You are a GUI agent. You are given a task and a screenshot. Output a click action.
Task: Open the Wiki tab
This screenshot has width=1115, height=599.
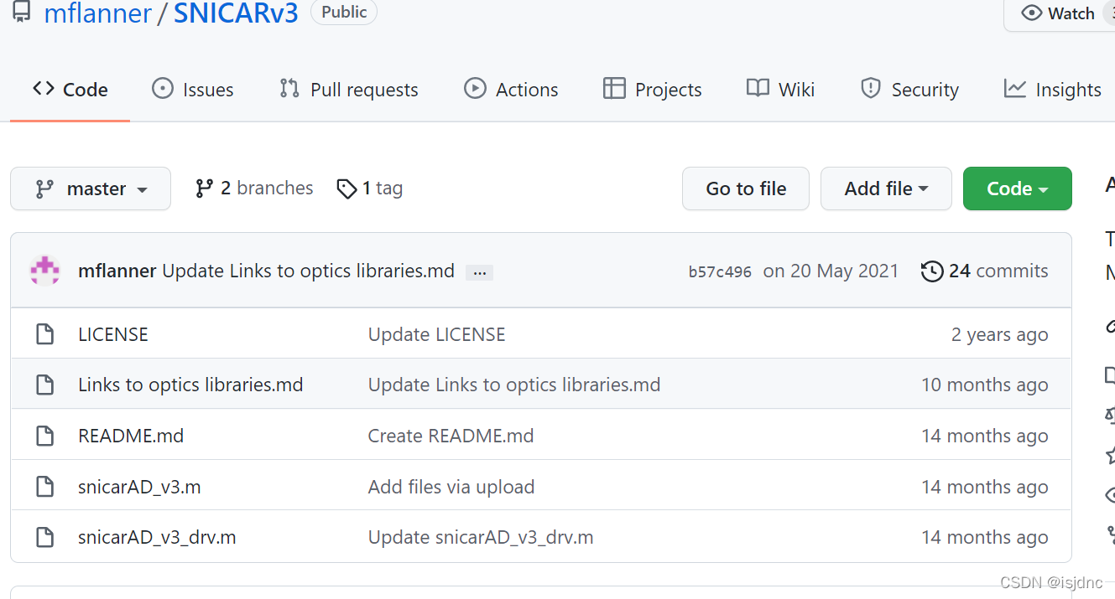coord(780,90)
